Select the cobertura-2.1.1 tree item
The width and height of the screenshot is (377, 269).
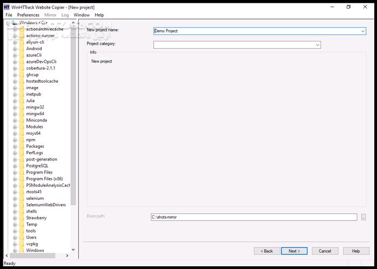click(x=40, y=68)
